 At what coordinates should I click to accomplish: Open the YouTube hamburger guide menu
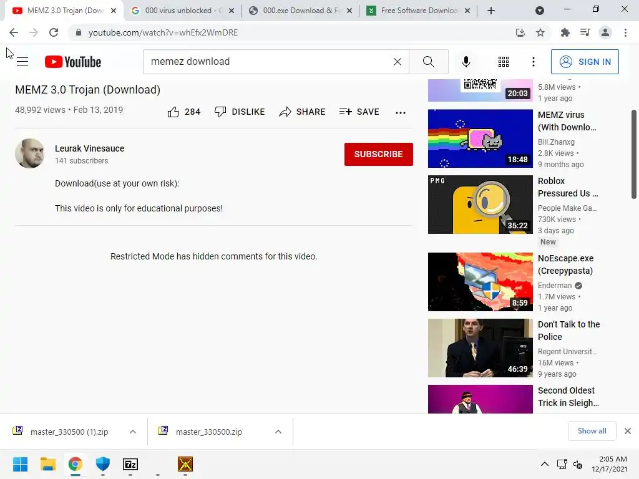point(22,62)
